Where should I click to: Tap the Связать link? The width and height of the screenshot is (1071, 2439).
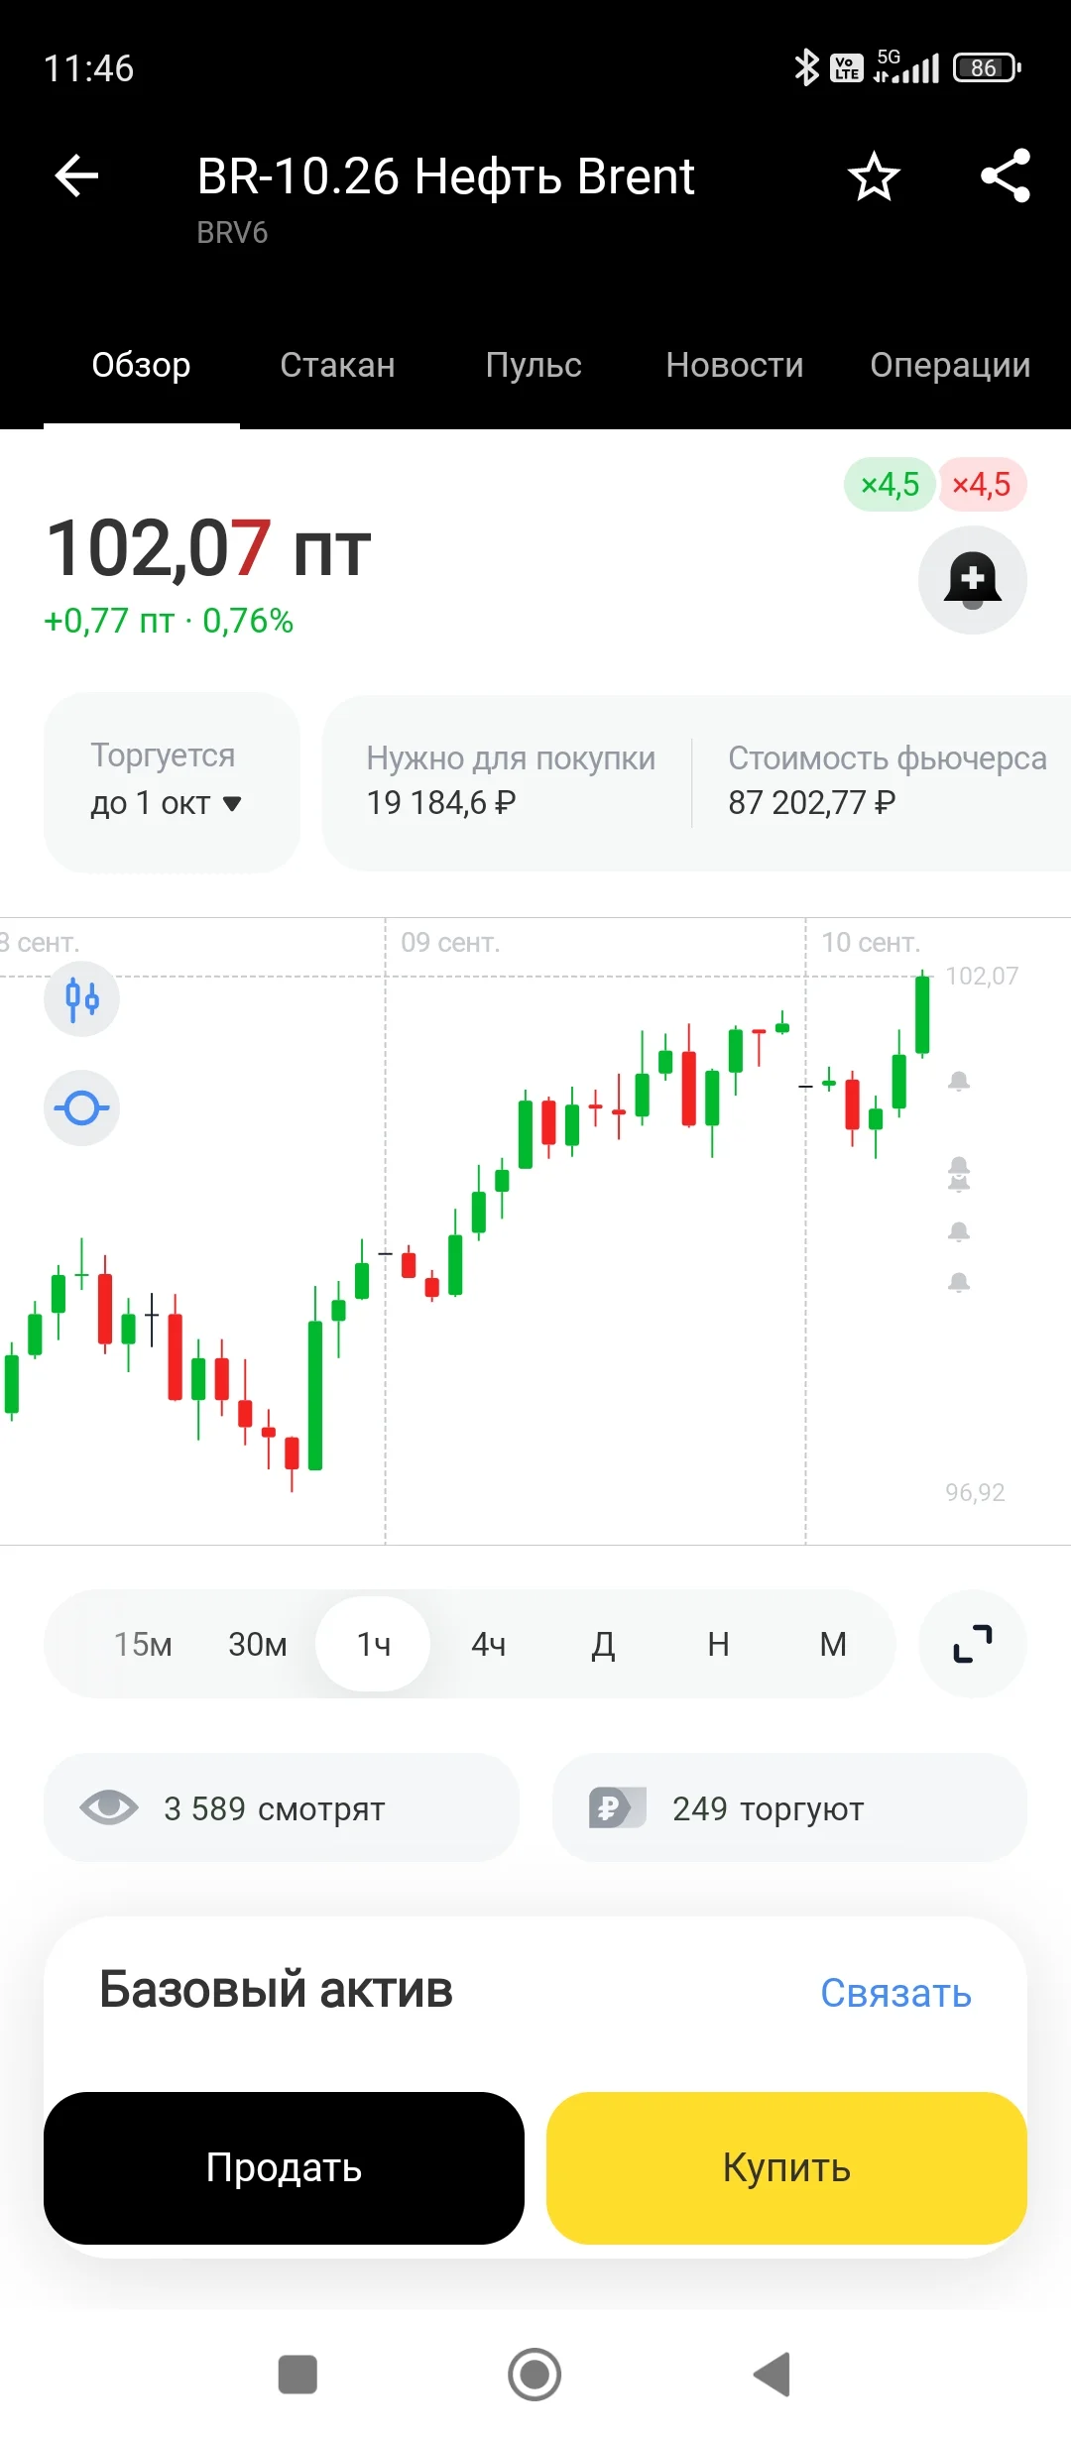(895, 1994)
